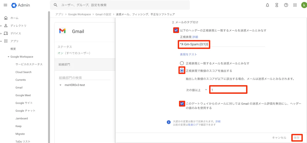The image size is (307, 143).
Task: Open the '次の値以上' comparison dropdown
Action: point(196,90)
